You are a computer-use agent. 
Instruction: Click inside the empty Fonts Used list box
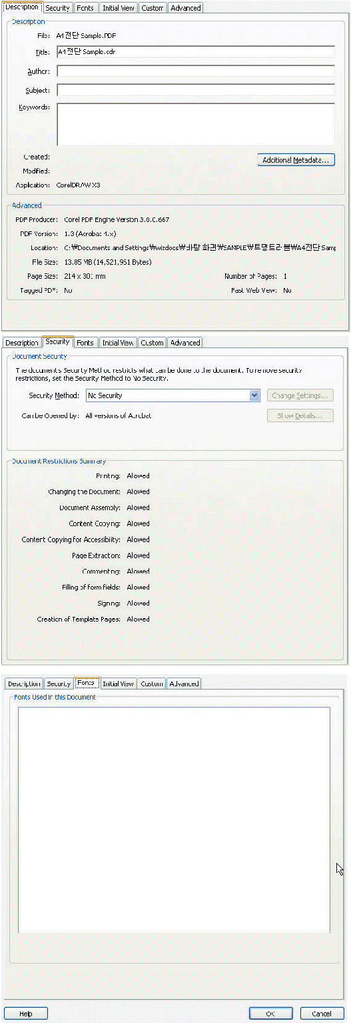tap(174, 820)
